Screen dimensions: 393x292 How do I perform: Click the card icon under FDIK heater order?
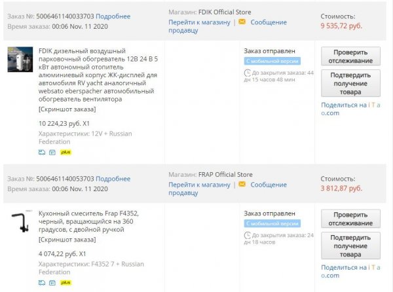point(53,152)
